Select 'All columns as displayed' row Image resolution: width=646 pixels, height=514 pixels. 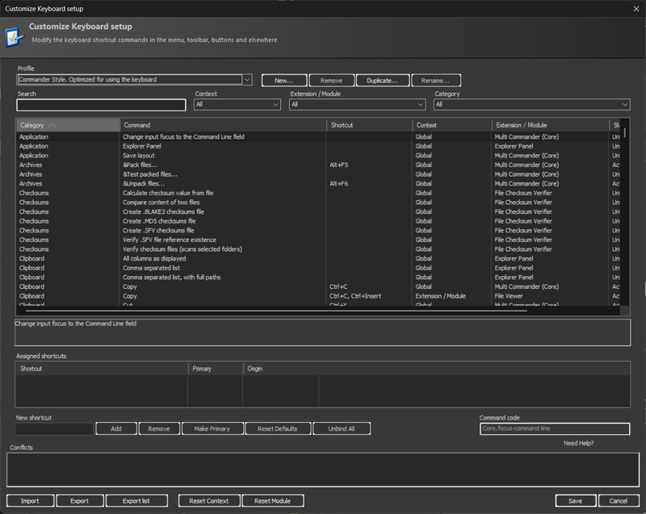(x=318, y=258)
